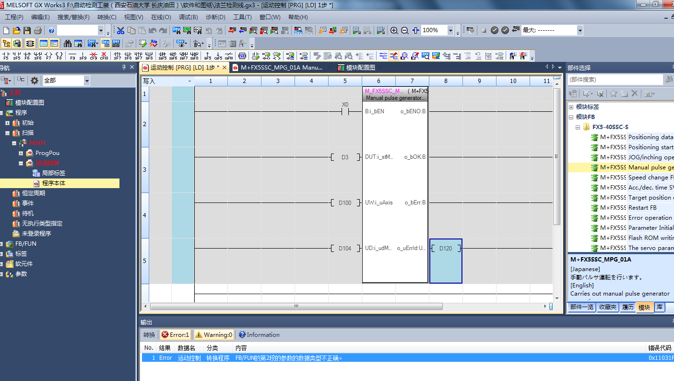The image size is (674, 381).
Task: Click the Save project icon
Action: click(x=27, y=30)
